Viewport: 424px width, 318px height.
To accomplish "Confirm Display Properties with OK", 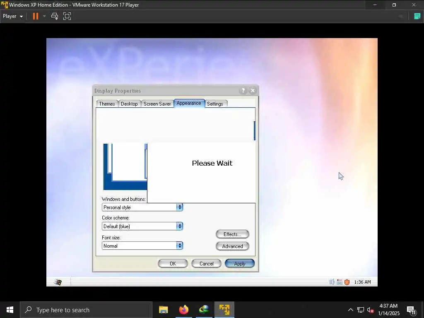I will click(173, 264).
